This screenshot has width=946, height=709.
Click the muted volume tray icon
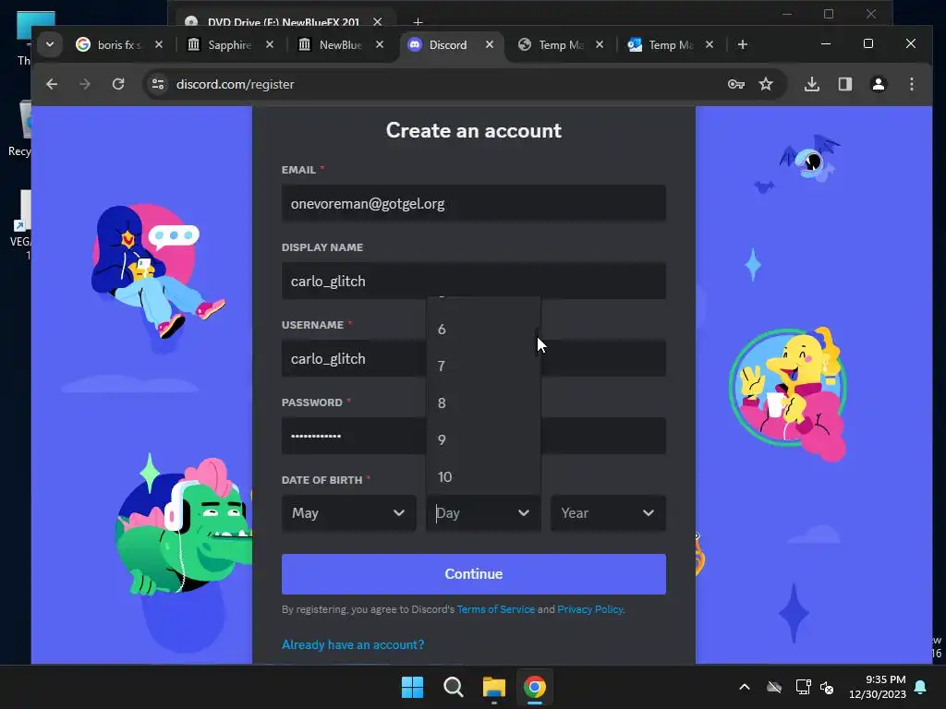point(827,687)
